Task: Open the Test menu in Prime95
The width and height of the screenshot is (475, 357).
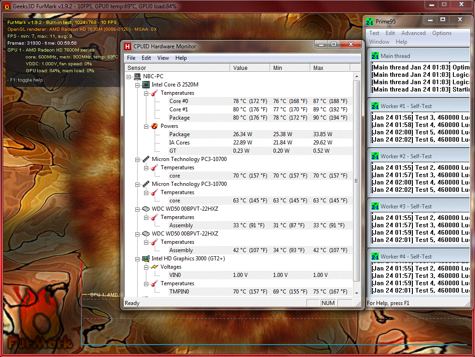Action: (x=374, y=33)
